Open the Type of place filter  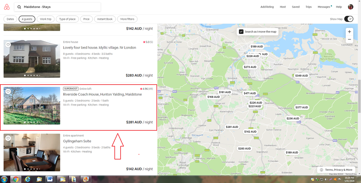coord(67,19)
